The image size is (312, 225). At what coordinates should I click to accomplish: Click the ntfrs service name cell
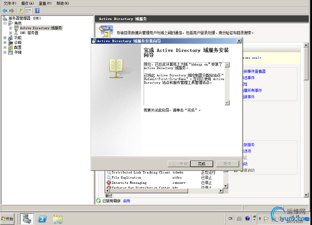coord(177,177)
